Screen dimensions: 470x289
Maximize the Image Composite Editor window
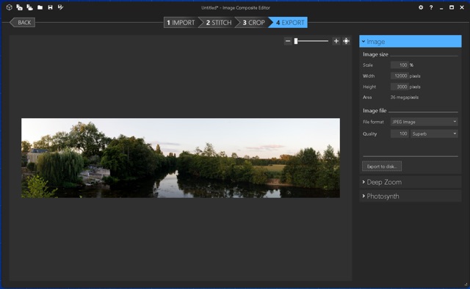click(452, 7)
